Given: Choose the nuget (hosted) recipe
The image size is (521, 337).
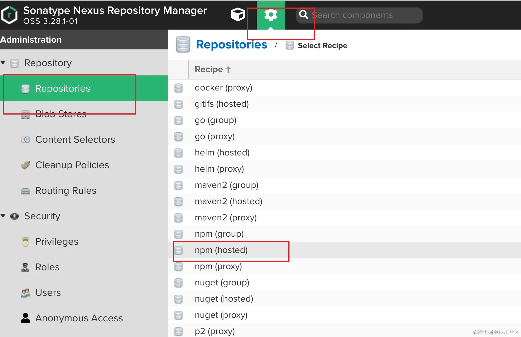Looking at the screenshot, I should pyautogui.click(x=345, y=299).
